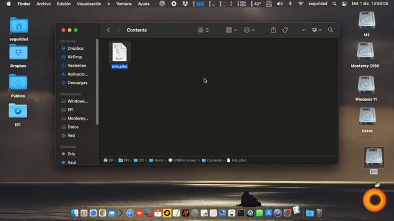Image resolution: width=394 pixels, height=221 pixels.
Task: Open the Dropbox toolbar dropdown
Action: tap(316, 30)
